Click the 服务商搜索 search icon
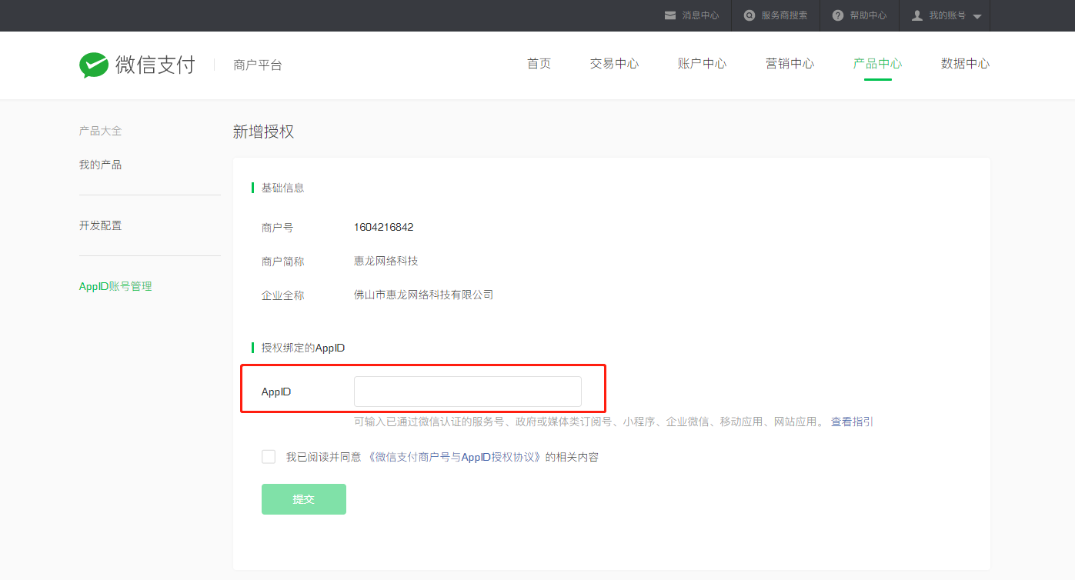Image resolution: width=1075 pixels, height=580 pixels. pos(749,15)
